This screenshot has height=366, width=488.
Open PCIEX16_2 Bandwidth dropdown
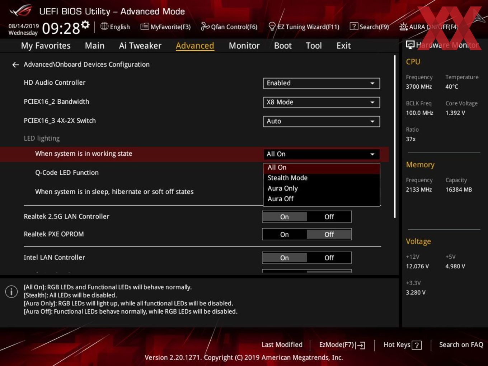click(x=322, y=102)
